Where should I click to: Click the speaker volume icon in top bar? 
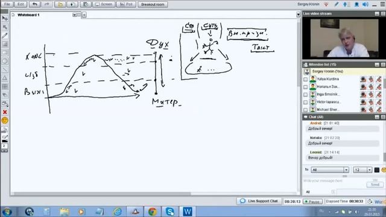point(365,4)
